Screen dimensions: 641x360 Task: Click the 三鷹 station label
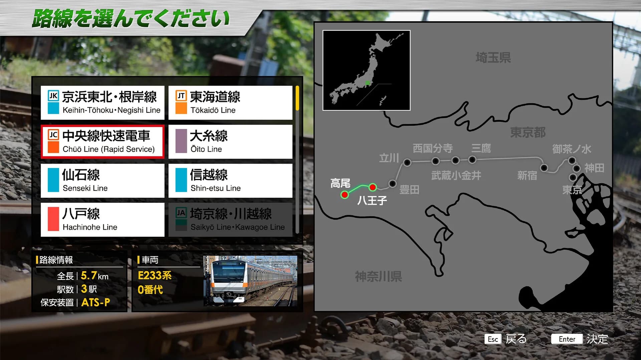481,148
